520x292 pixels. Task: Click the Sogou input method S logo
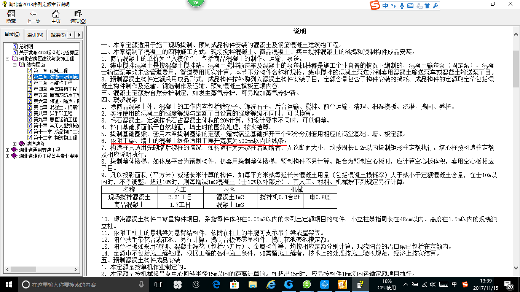[376, 5]
